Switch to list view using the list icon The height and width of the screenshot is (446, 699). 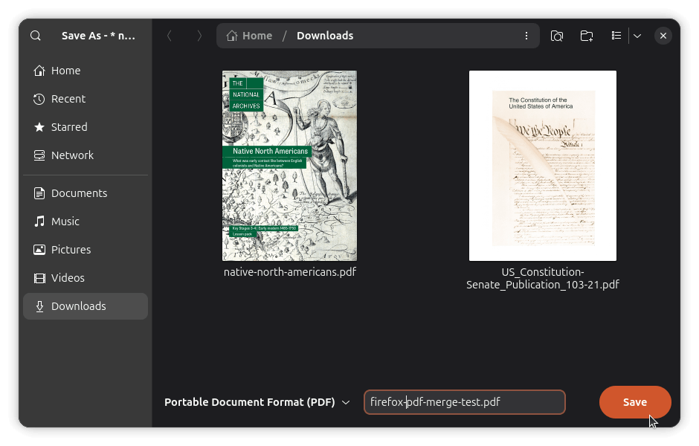coord(616,36)
